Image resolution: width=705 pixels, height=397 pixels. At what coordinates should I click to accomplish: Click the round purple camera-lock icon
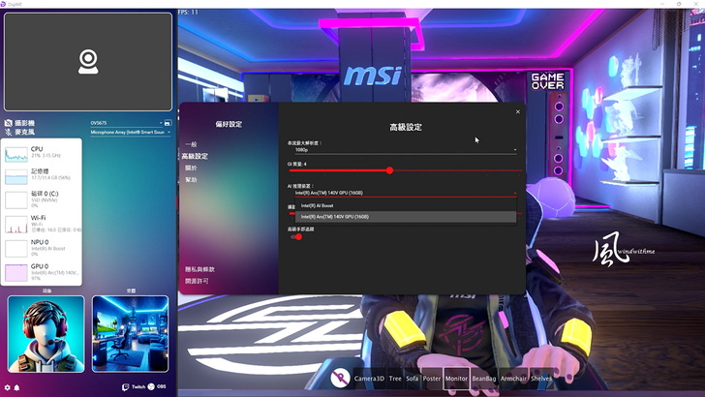click(340, 378)
